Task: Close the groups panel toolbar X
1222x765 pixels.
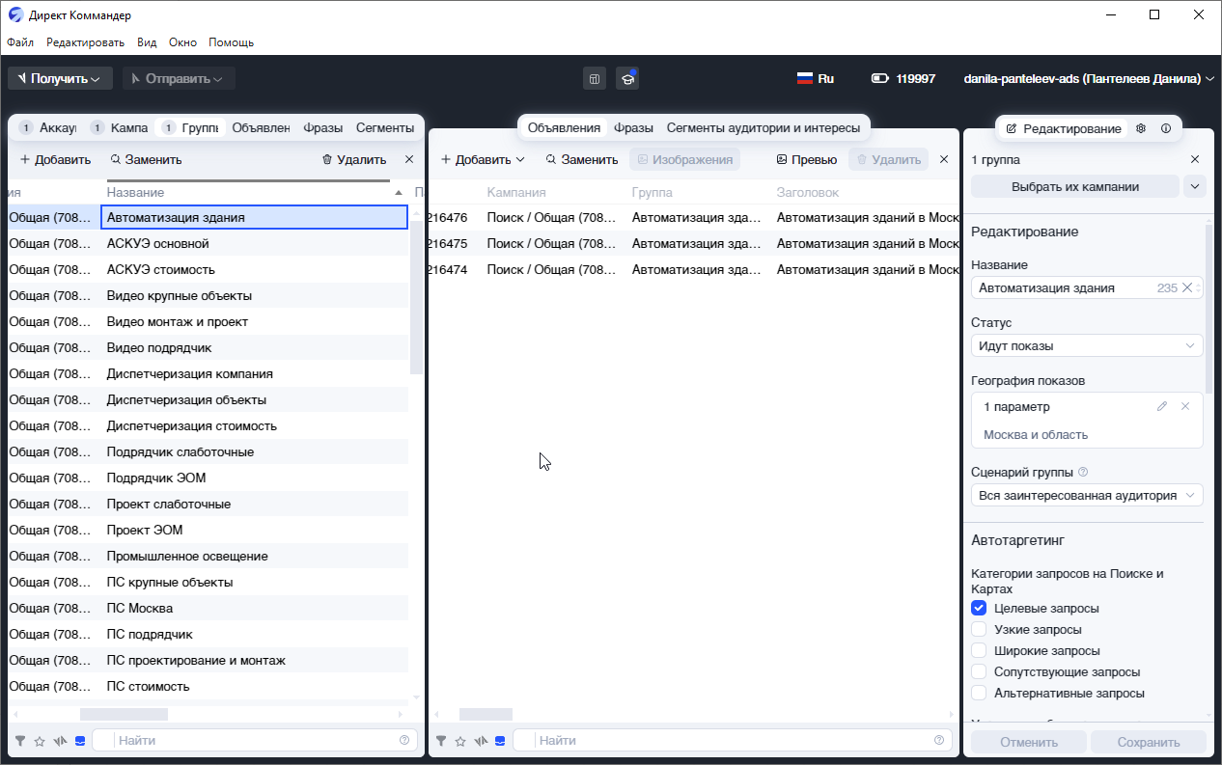Action: pos(409,159)
